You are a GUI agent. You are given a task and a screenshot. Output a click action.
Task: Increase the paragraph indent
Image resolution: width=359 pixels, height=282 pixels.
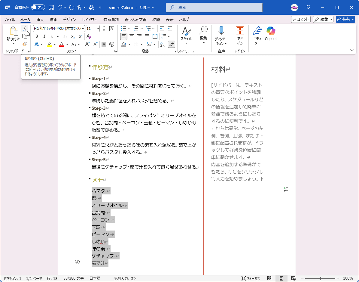coord(170,29)
